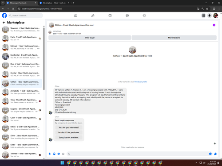The height and width of the screenshot is (166, 222).
Task: Click the Search Facebook field
Action: click(x=25, y=15)
